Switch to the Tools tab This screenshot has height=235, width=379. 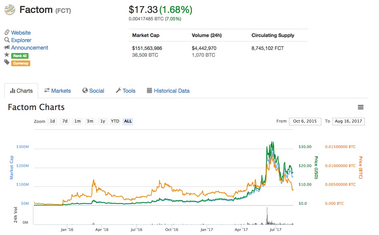pyautogui.click(x=126, y=91)
